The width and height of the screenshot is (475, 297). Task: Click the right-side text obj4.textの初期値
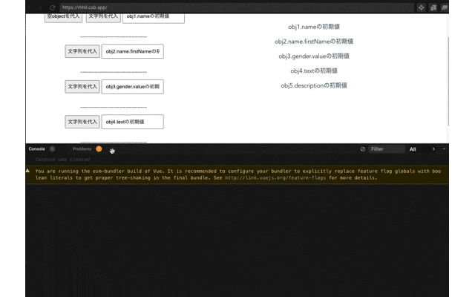pyautogui.click(x=314, y=71)
